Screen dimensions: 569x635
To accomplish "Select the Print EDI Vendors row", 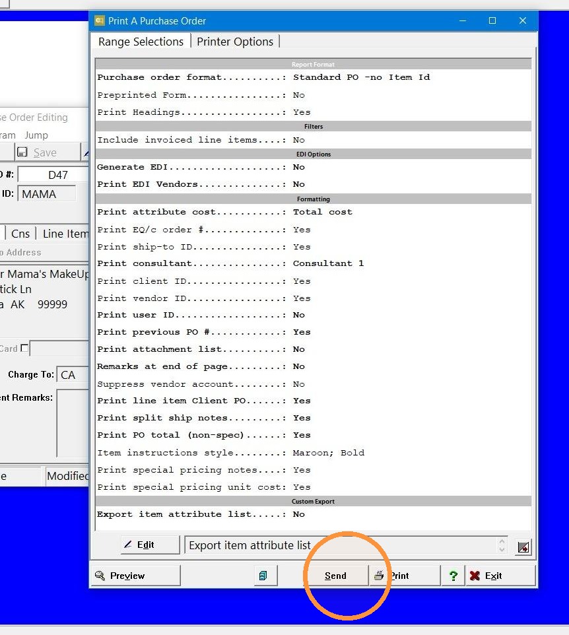I will point(314,184).
